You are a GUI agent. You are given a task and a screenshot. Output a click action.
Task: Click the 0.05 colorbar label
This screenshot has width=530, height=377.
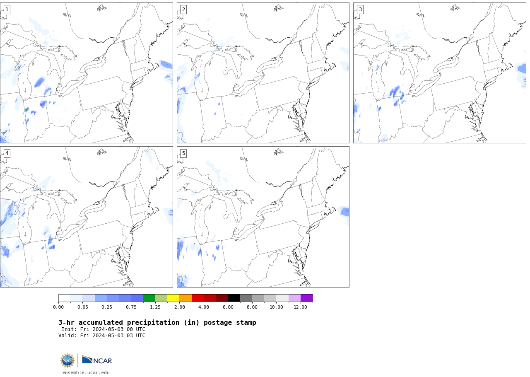pyautogui.click(x=83, y=307)
